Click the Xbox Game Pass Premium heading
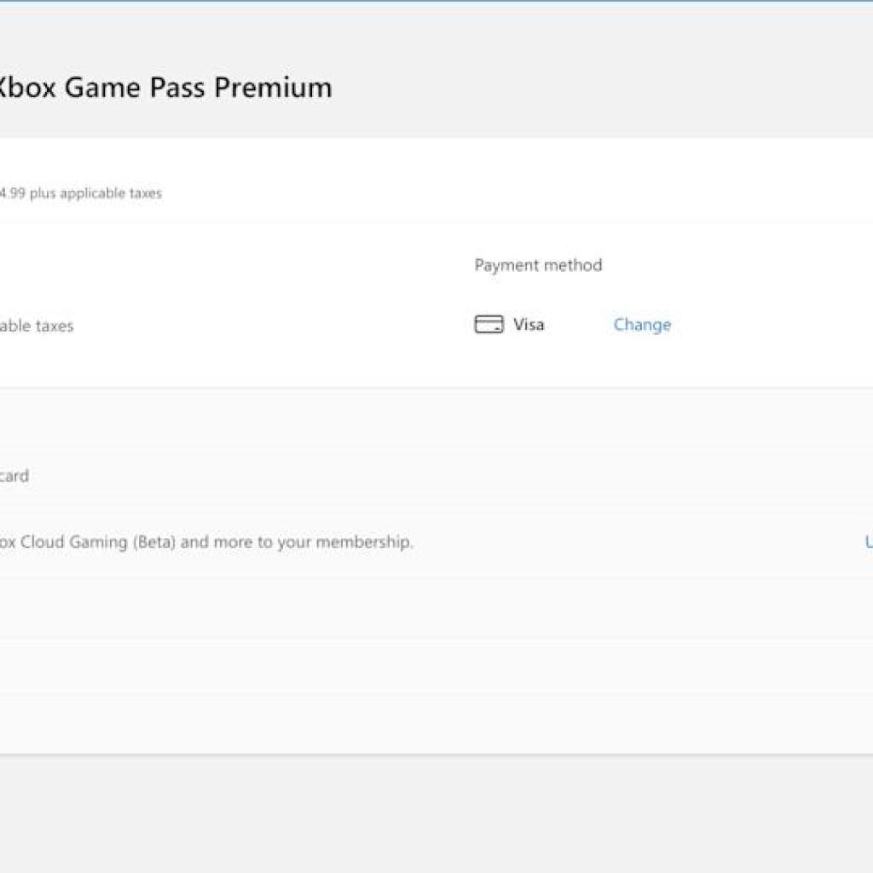Viewport: 873px width, 873px height. [166, 87]
